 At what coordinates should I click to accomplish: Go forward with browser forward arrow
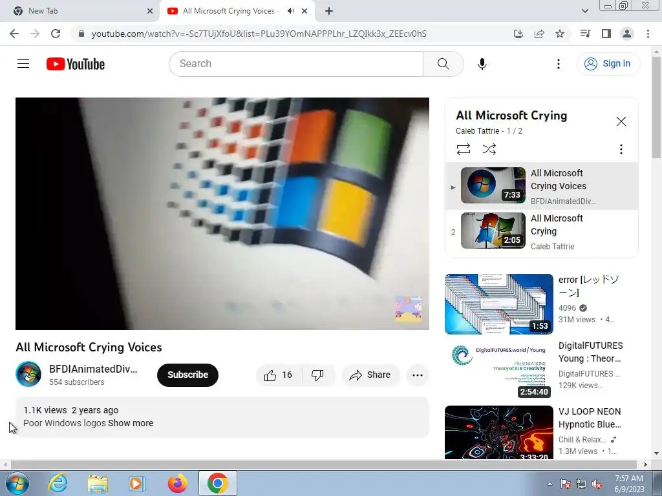[35, 34]
